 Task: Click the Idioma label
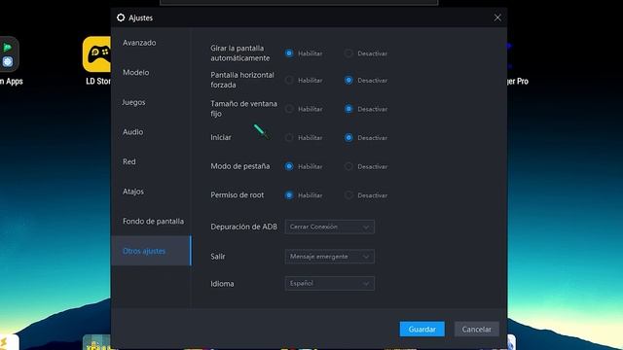222,284
